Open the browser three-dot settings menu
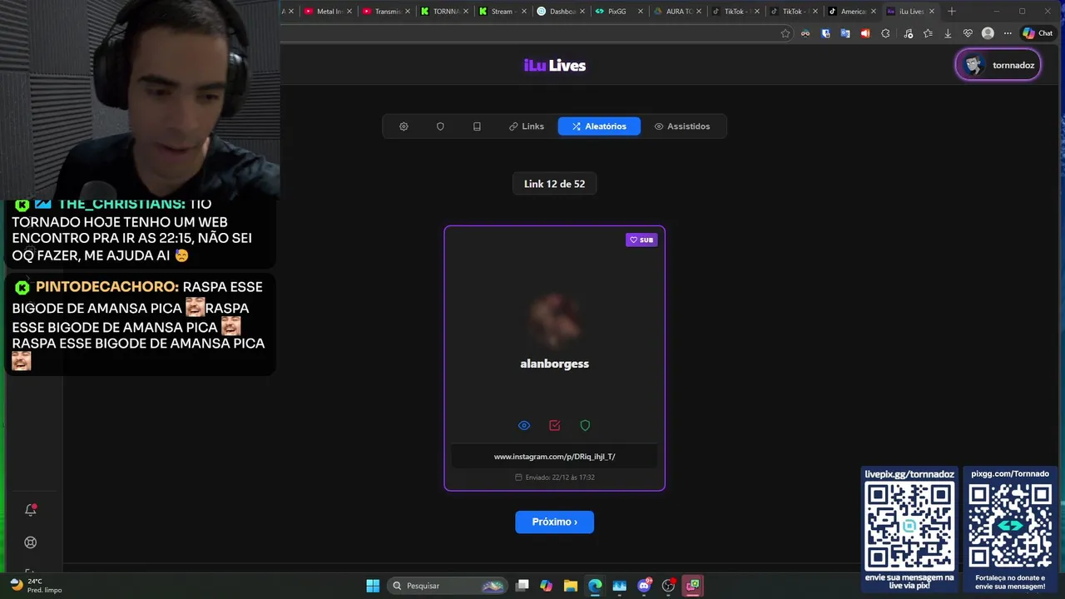Image resolution: width=1065 pixels, height=599 pixels. [1008, 33]
